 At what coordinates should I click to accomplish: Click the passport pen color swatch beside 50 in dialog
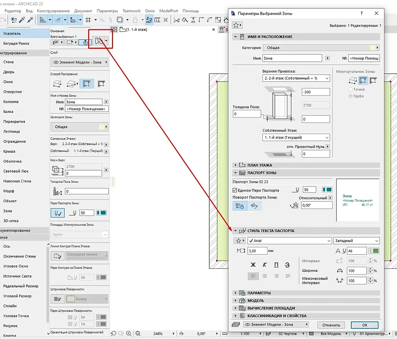(327, 189)
